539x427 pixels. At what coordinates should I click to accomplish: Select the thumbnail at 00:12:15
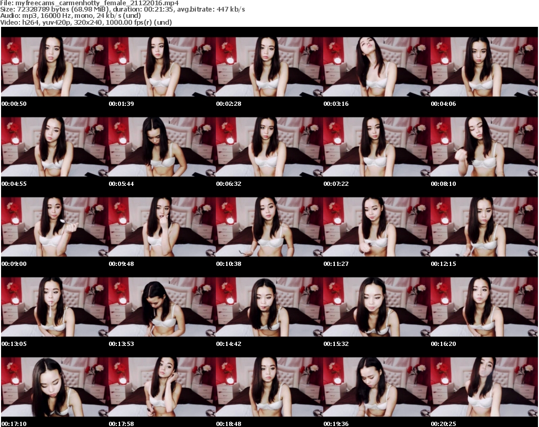pos(484,227)
